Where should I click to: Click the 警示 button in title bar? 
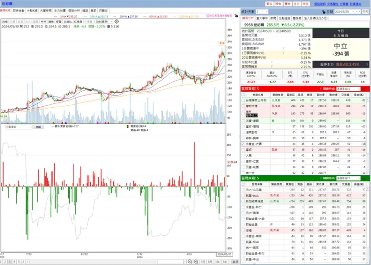[269, 4]
